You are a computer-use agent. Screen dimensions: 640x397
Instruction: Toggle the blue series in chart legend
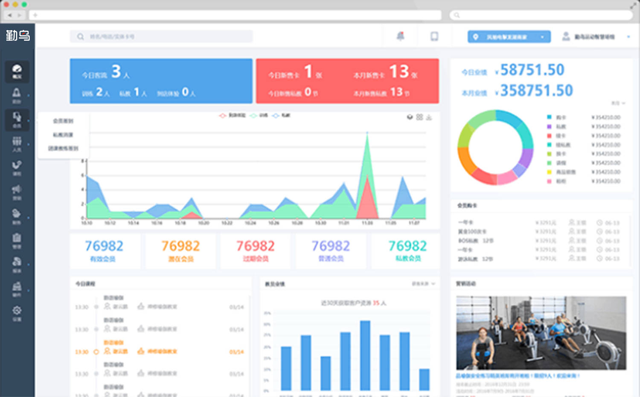(x=281, y=115)
